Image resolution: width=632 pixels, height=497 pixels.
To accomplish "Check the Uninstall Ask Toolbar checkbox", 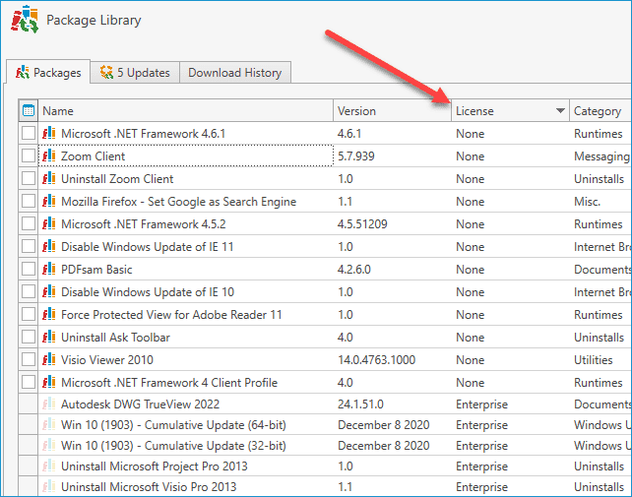I will 29,337.
